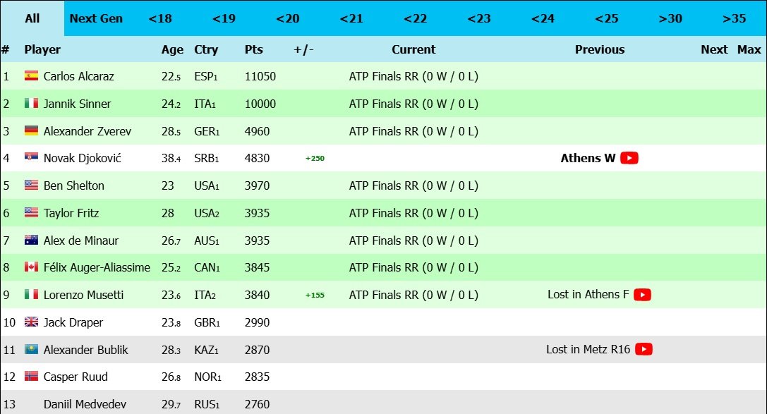Click the Ctry column header
This screenshot has height=414, width=767.
click(206, 49)
